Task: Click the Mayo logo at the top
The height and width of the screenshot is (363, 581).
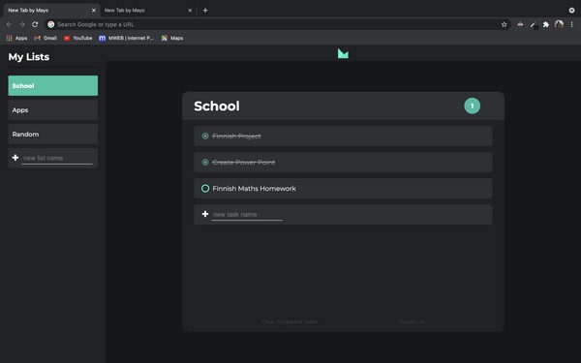Action: tap(343, 53)
